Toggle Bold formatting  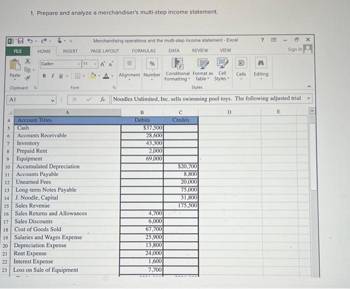point(44,76)
